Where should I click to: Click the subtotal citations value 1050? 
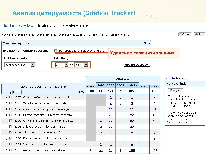pyautogui.click(x=132, y=91)
